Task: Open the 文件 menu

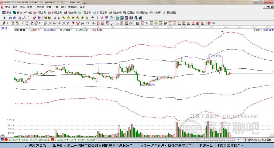Action: (7, 7)
